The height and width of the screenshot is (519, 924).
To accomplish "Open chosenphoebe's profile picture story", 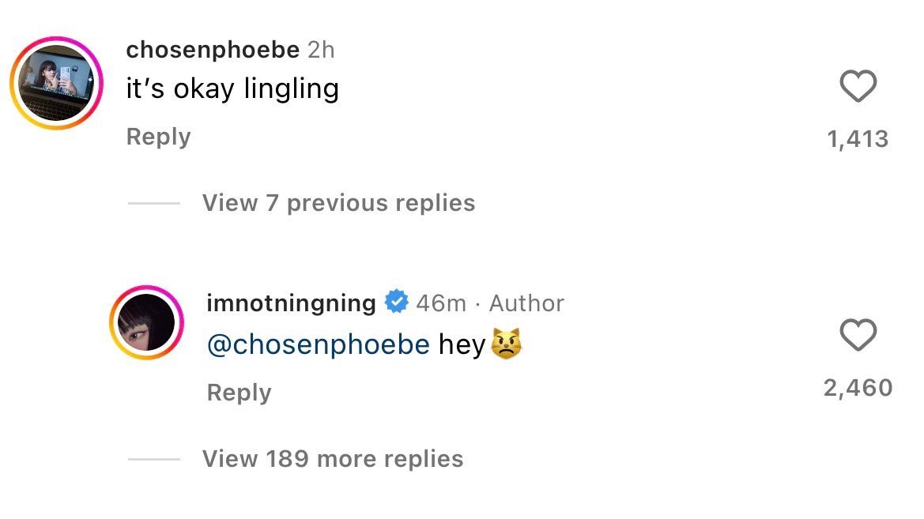I will [x=57, y=83].
